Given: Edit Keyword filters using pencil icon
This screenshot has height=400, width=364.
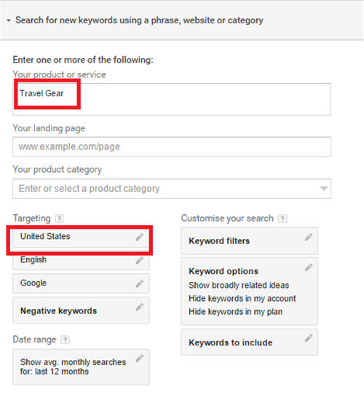Looking at the screenshot, I should (x=309, y=238).
